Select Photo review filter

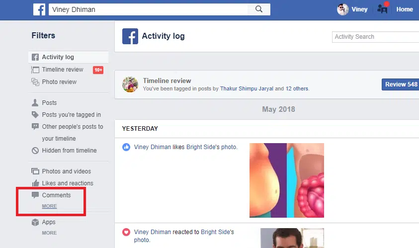click(x=59, y=82)
